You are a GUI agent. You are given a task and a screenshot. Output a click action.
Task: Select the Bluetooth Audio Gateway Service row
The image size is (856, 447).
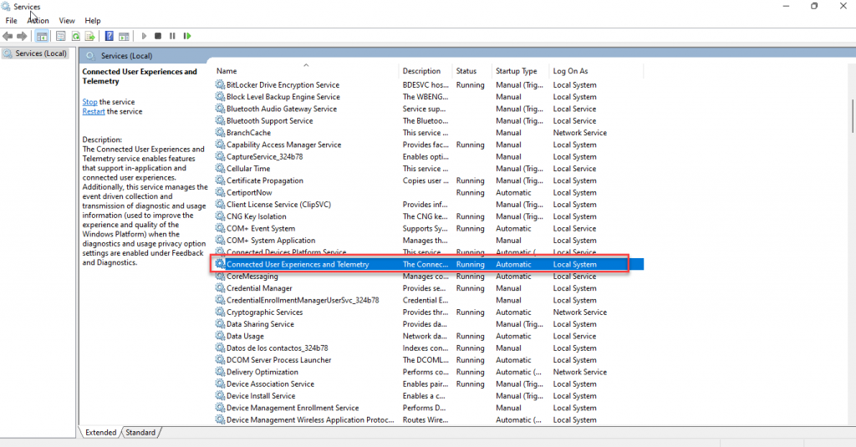pyautogui.click(x=429, y=109)
